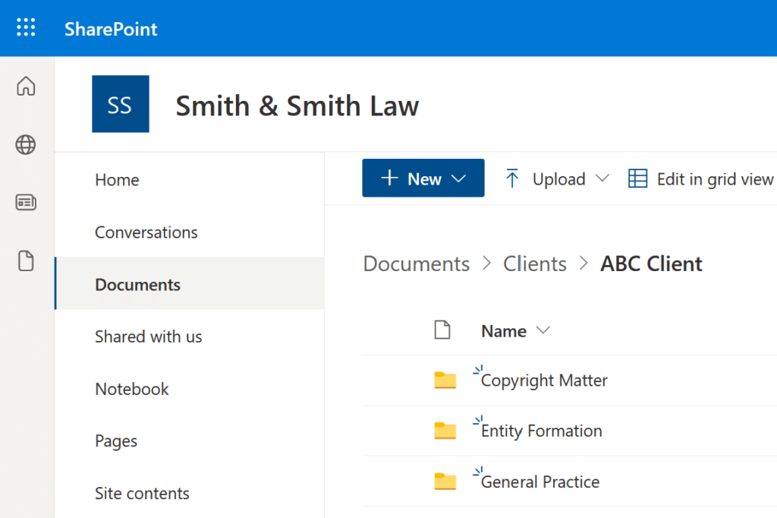Navigate to Clients via the breadcrumb
Screen dimensions: 777x518
pyautogui.click(x=535, y=264)
